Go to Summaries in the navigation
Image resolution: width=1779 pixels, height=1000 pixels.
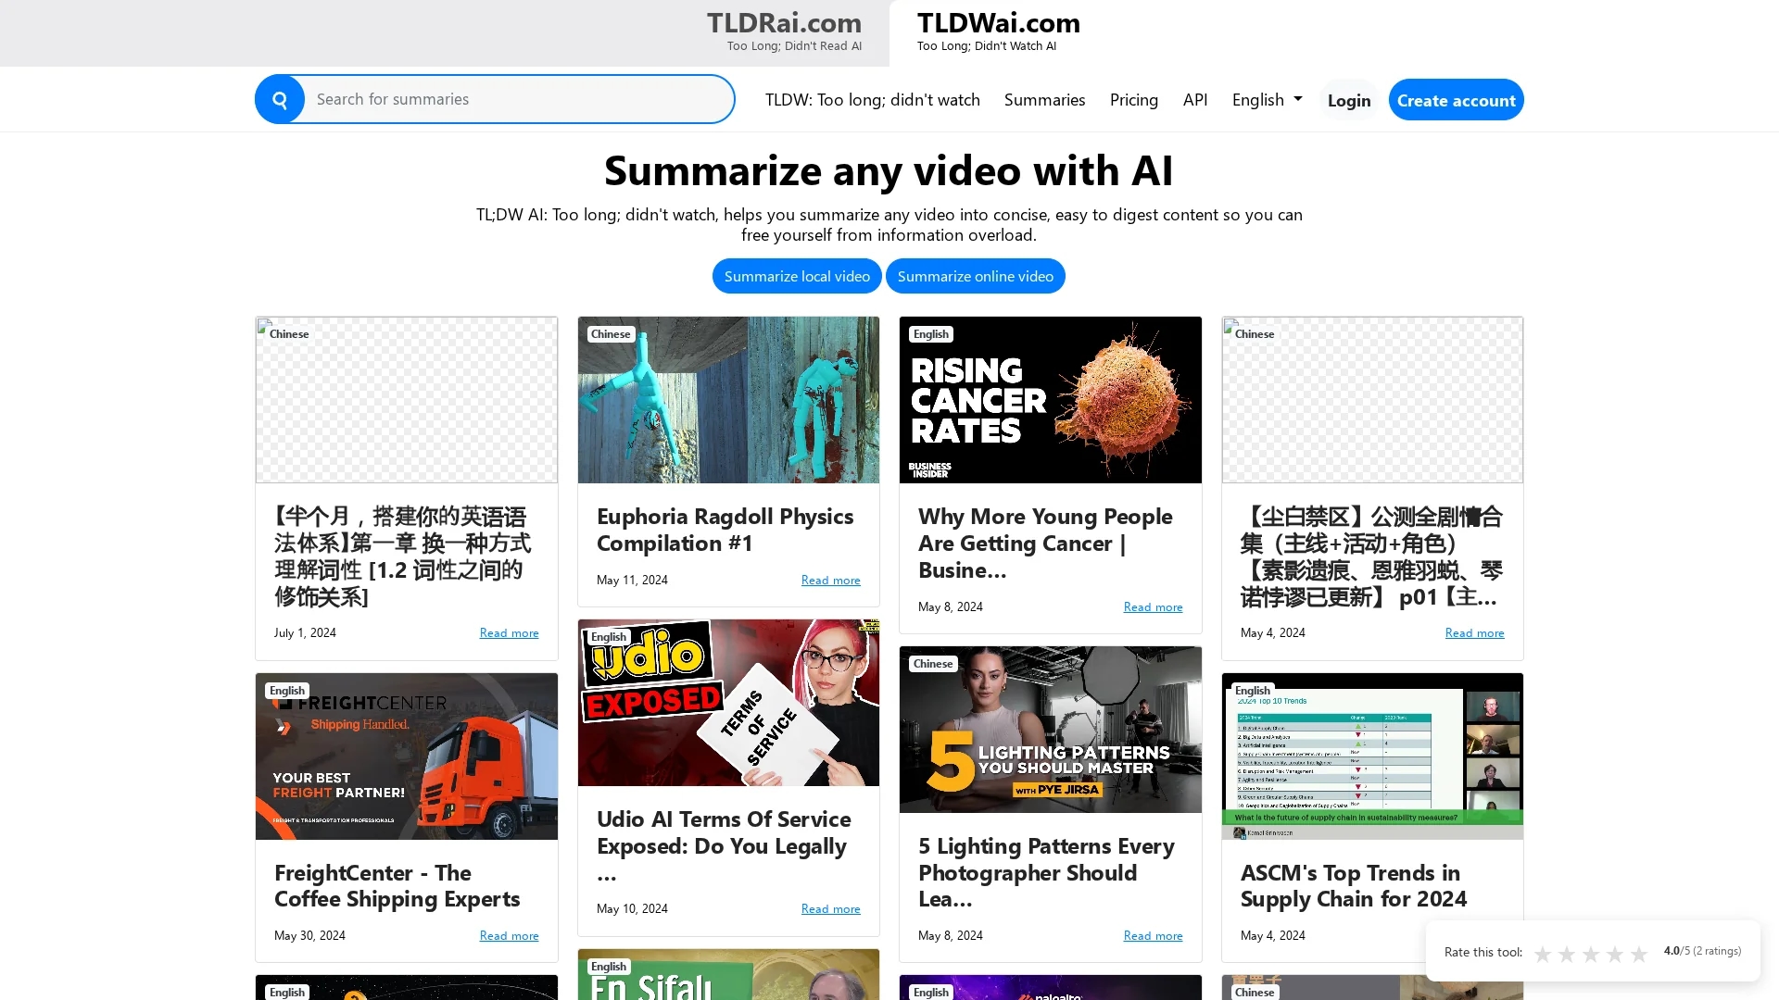(1044, 99)
